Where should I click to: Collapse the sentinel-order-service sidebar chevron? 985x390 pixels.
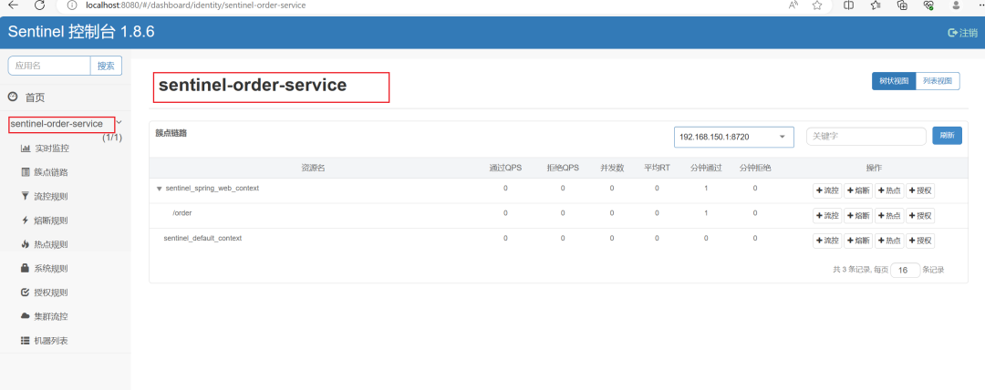[x=119, y=122]
